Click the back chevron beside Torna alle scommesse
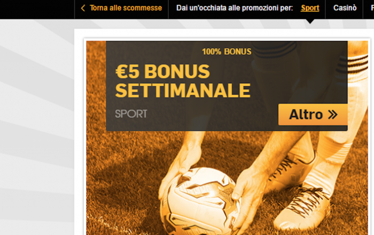The width and height of the screenshot is (374, 235). [x=83, y=8]
